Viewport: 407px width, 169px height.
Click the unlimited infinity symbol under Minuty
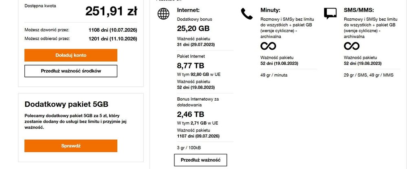tap(268, 46)
